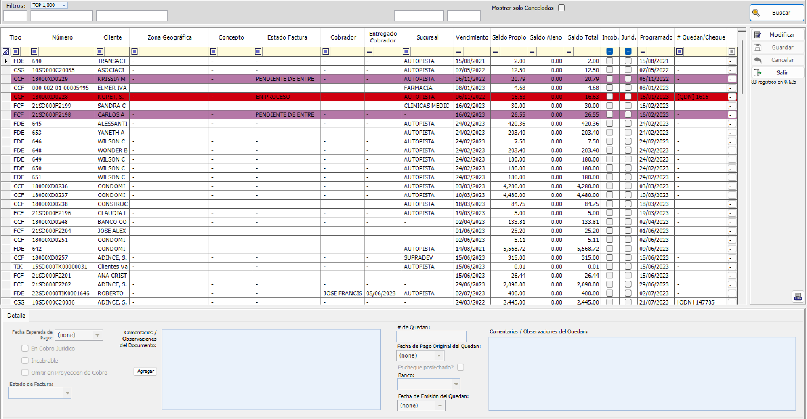Screen dimensions: 807x419
Task: Click the checkmark icon in the leftmost filter cell
Action: coord(5,51)
